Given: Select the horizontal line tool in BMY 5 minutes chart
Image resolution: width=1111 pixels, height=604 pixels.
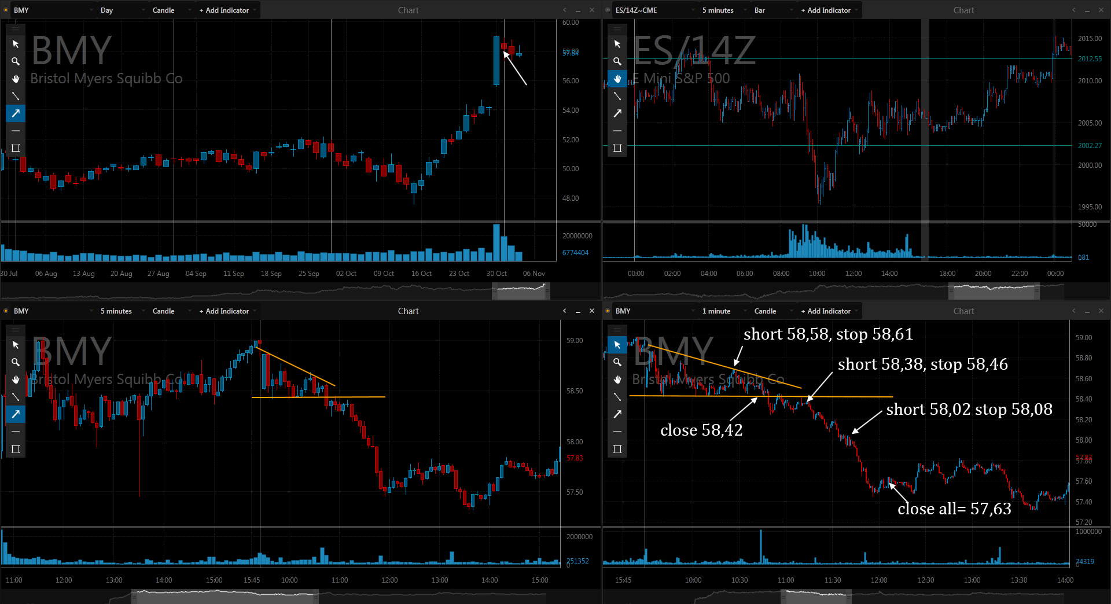Looking at the screenshot, I should tap(16, 432).
